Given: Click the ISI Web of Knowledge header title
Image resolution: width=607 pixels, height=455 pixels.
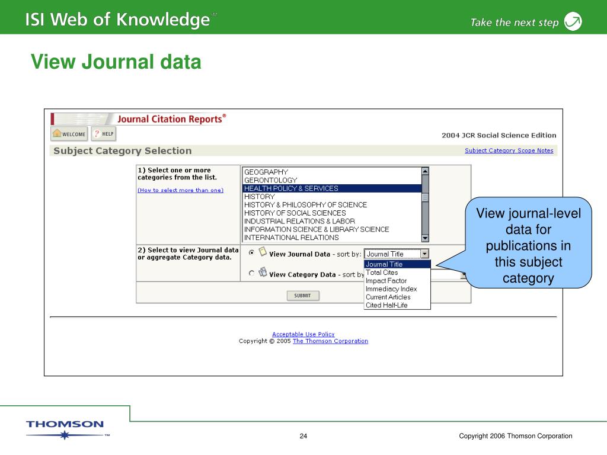Looking at the screenshot, I should click(x=118, y=20).
